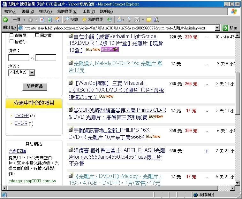Click the maximum 價格 input field
The height and width of the screenshot is (199, 242).
(46, 58)
